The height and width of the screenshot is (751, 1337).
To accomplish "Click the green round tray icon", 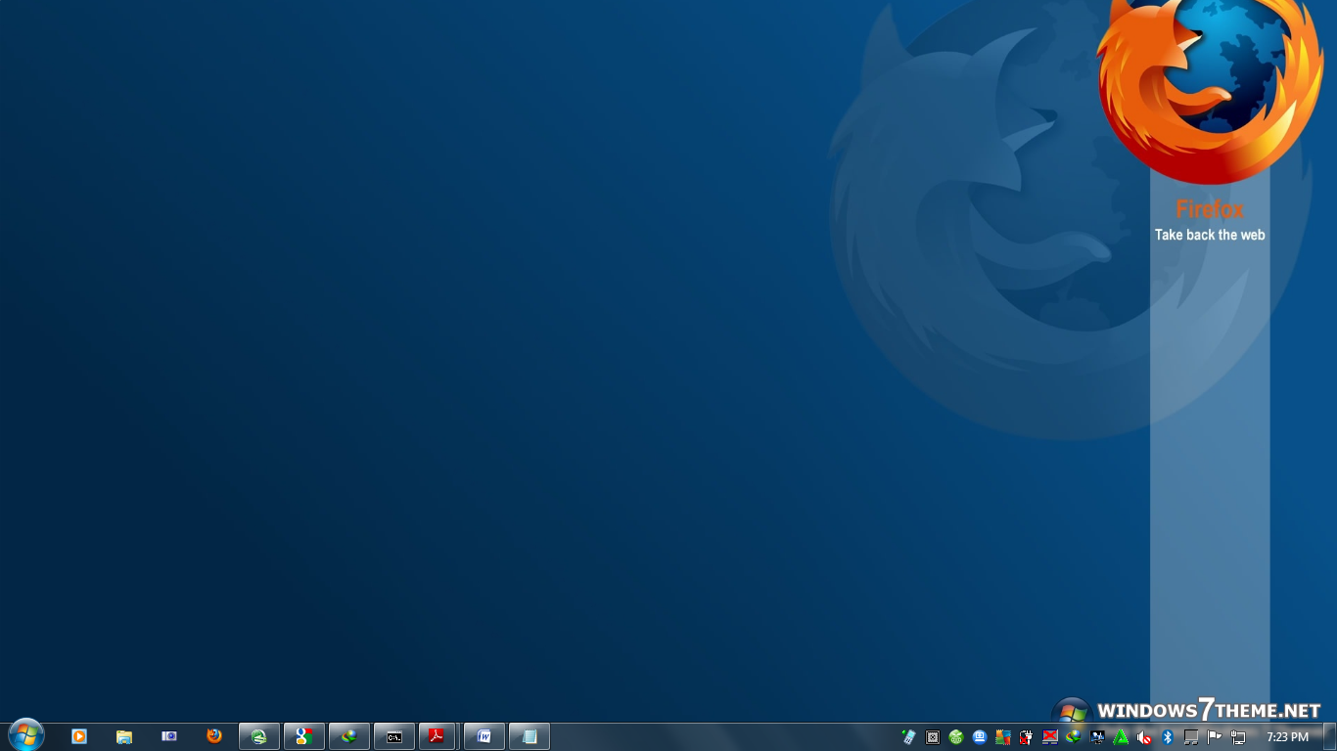I will pos(956,737).
